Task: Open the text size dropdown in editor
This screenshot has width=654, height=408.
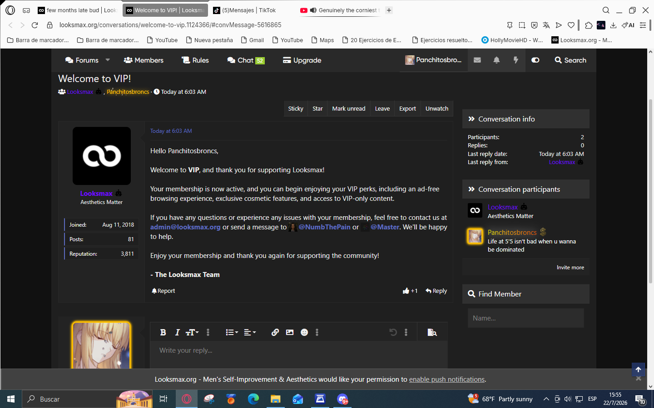Action: click(192, 332)
